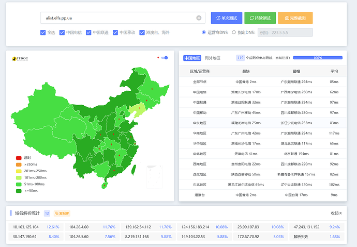Select the 东北地区 row
The height and width of the screenshot is (247, 357).
click(x=263, y=185)
